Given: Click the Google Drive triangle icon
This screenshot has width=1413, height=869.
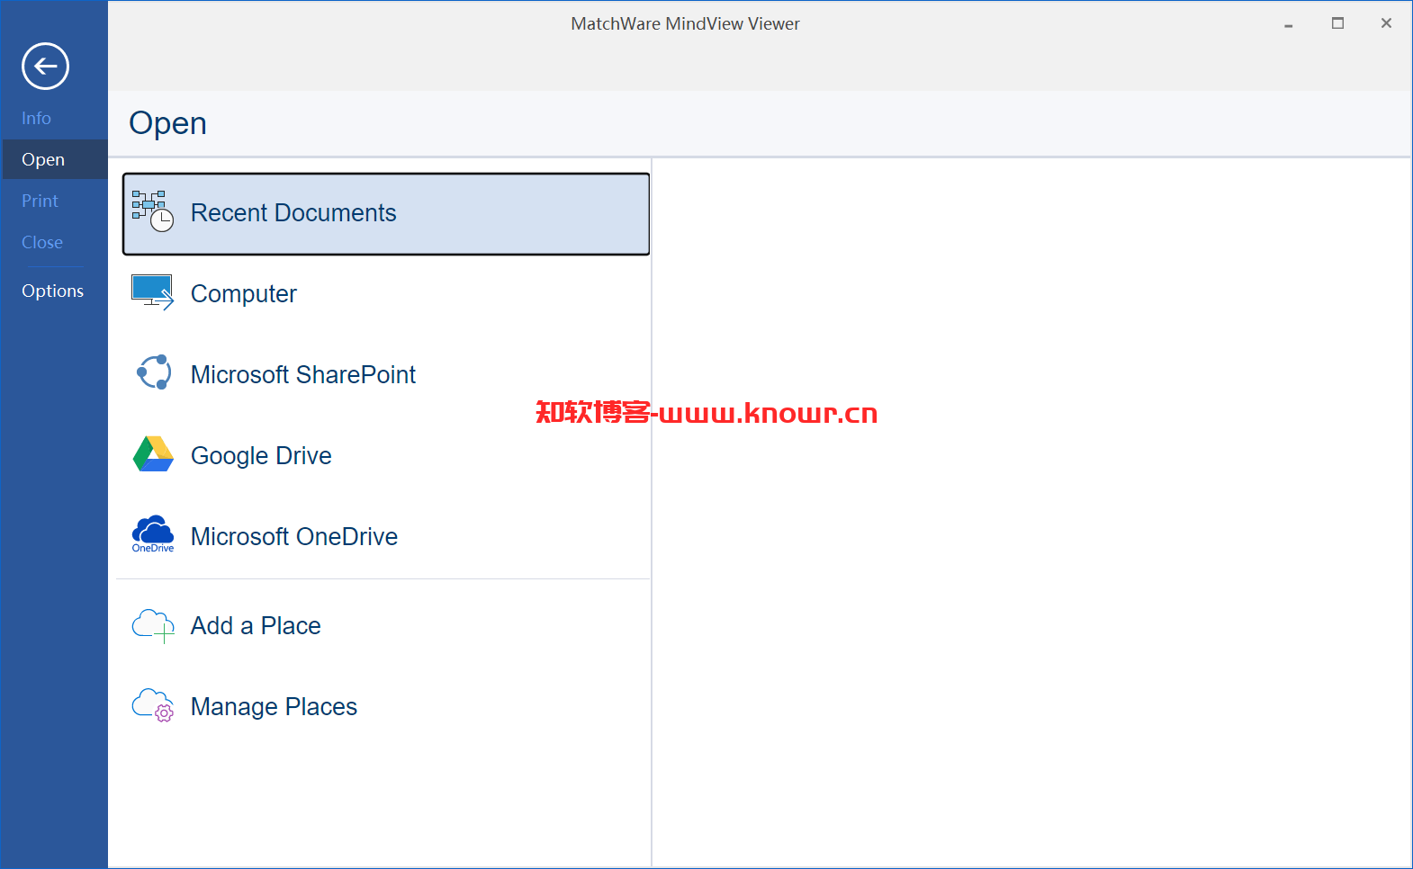Looking at the screenshot, I should coord(153,454).
